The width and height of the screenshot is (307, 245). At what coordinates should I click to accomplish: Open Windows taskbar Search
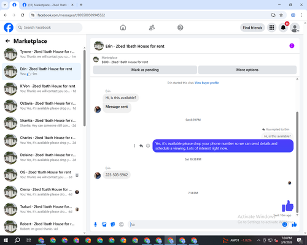pos(17,240)
